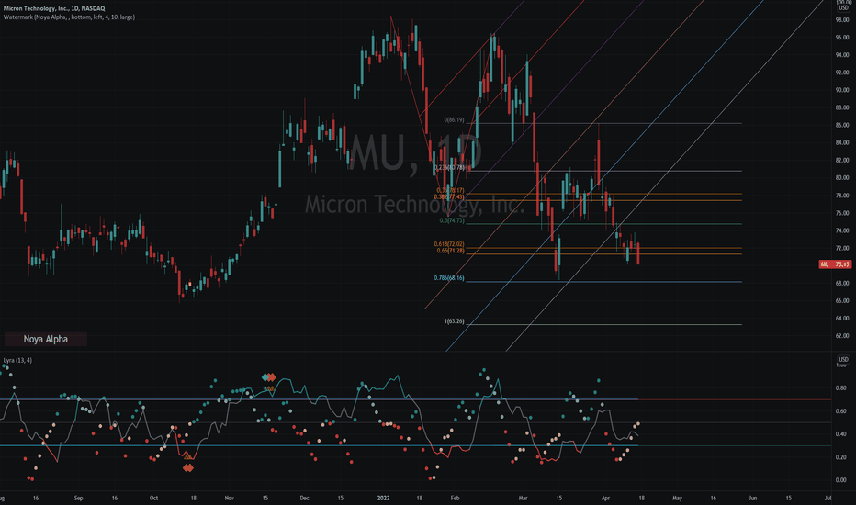Viewport: 856px width, 505px height.
Task: Click the 'Noya Alpha' label box
Action: coord(45,339)
